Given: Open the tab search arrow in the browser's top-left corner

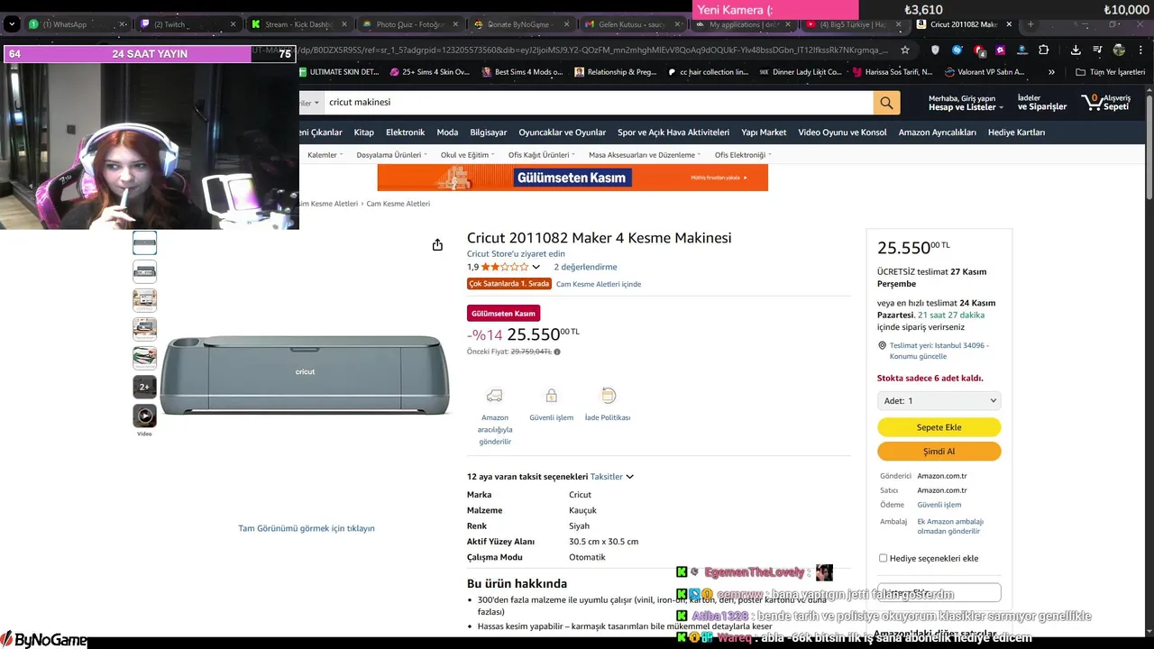Looking at the screenshot, I should coord(12,24).
